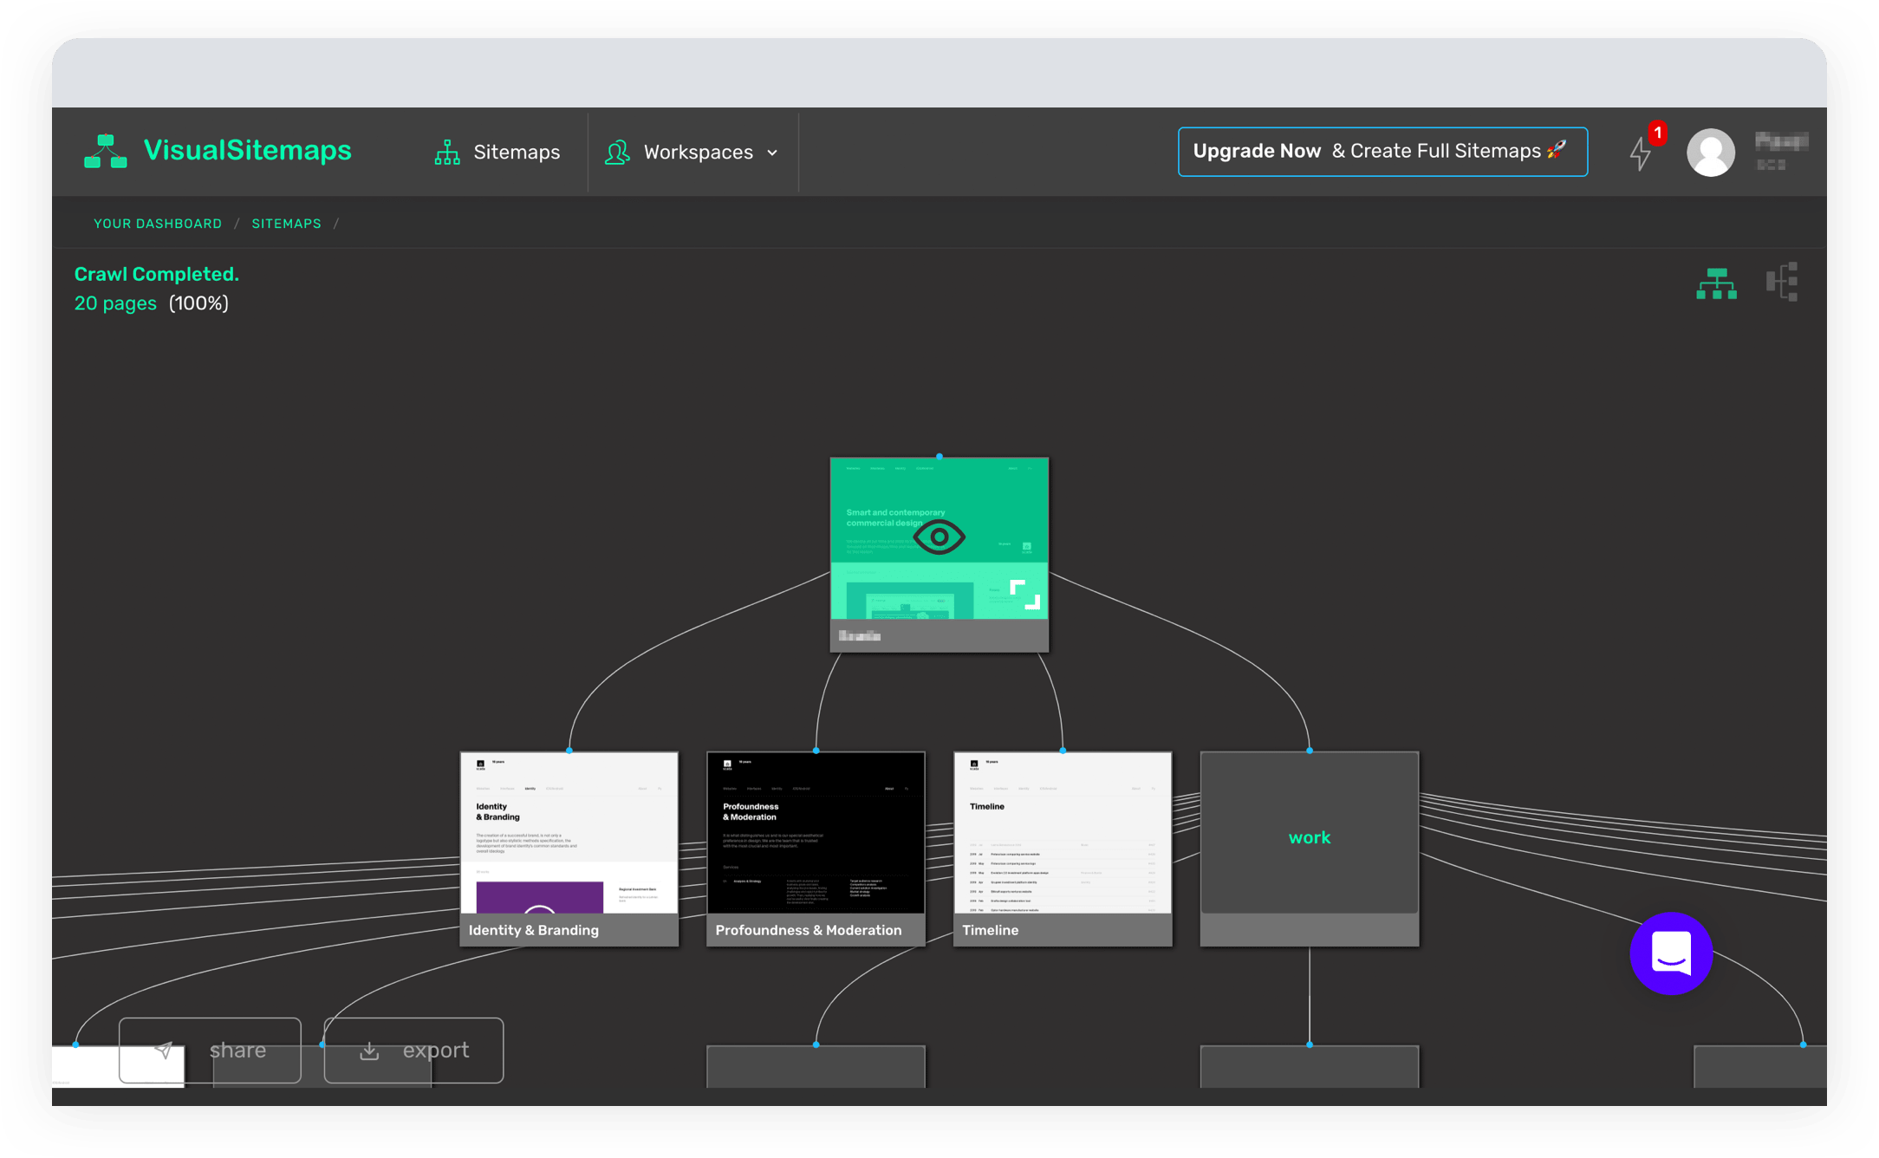
Task: Click the eye preview icon on homepage
Action: [x=939, y=537]
